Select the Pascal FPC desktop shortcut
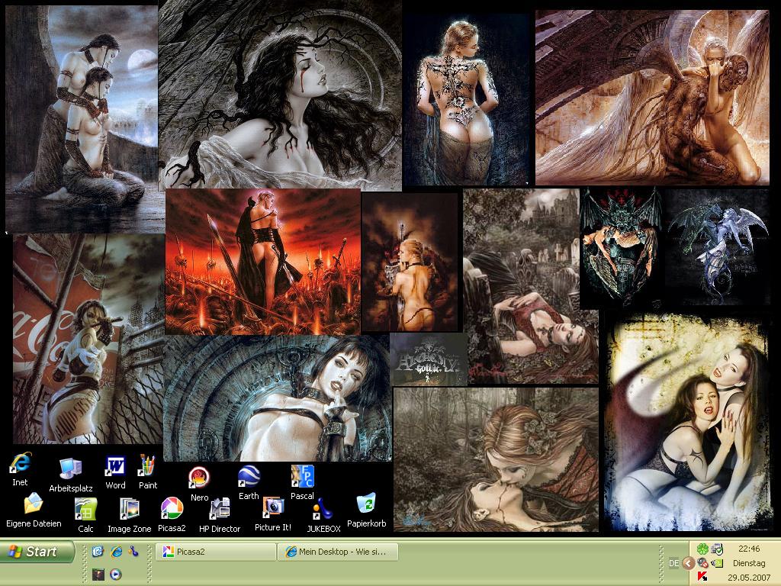Screen dimensions: 781x586 [302, 477]
